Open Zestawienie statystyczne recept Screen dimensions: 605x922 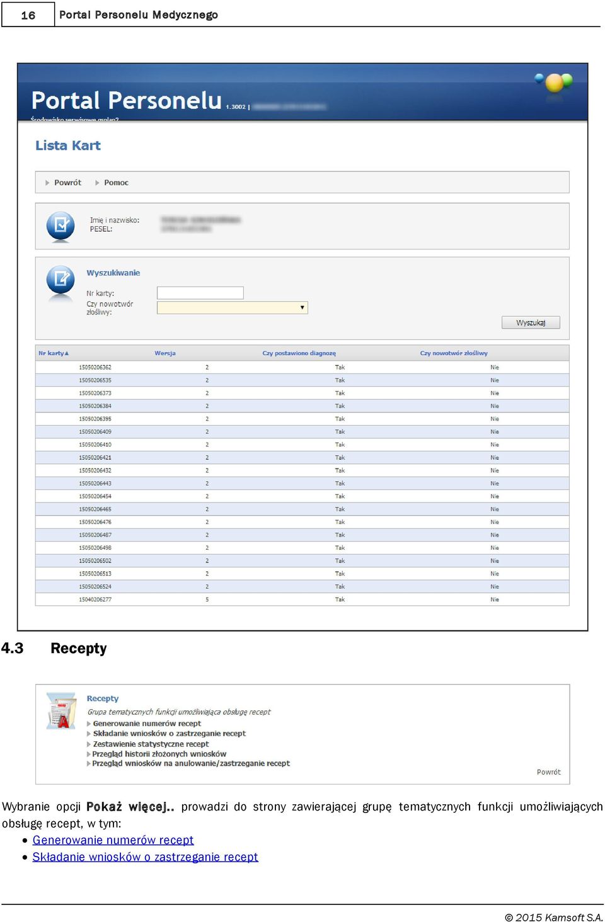(151, 744)
